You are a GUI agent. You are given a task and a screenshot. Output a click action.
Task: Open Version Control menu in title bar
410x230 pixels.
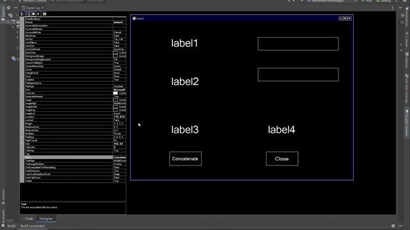click(x=33, y=1)
